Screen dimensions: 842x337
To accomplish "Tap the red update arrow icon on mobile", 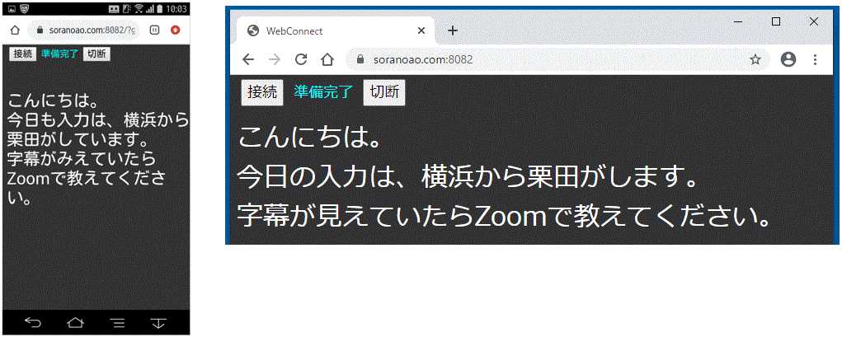I will pyautogui.click(x=176, y=30).
